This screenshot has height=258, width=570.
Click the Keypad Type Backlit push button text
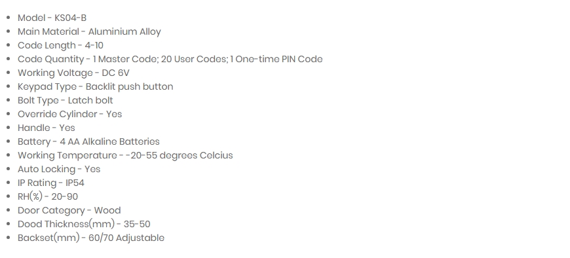tap(95, 87)
